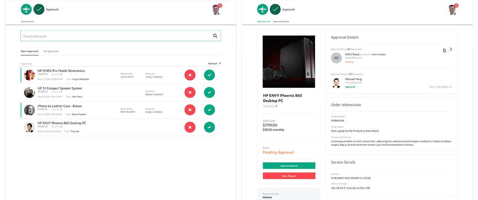
Task: Approve the HP OMEN Pro Mobile Workstation request
Action: coord(209,75)
